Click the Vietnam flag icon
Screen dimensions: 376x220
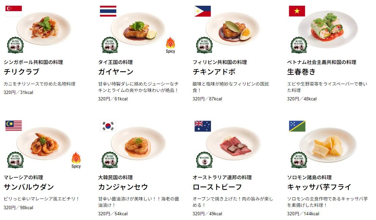coord(297,11)
